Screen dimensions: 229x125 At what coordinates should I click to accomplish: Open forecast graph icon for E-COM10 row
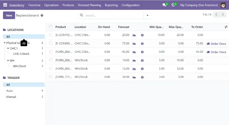134,35
